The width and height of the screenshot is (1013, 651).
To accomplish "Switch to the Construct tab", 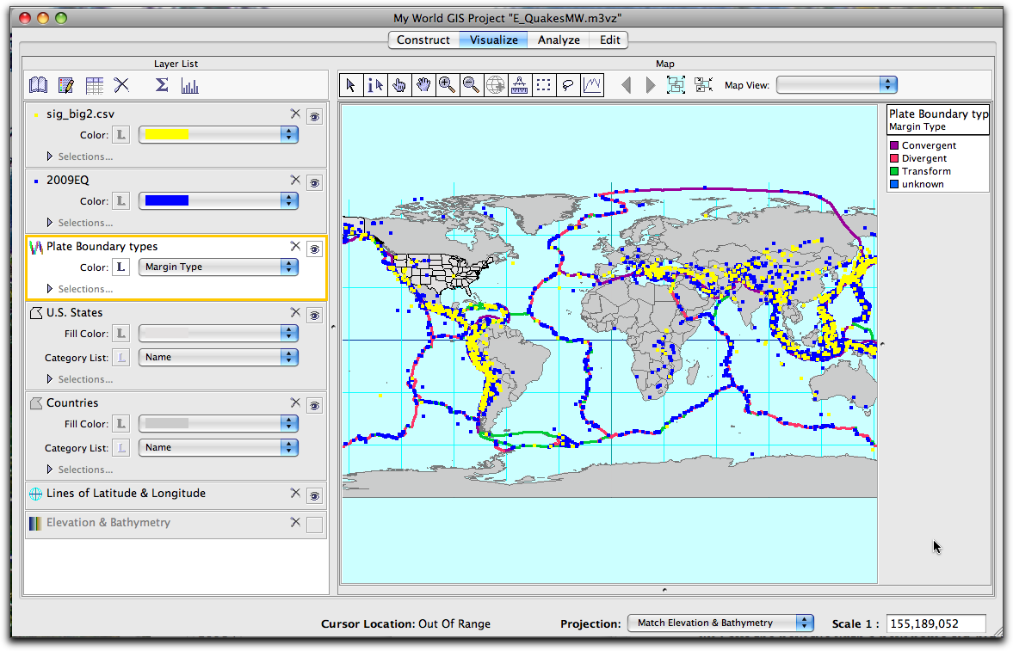I will (423, 40).
